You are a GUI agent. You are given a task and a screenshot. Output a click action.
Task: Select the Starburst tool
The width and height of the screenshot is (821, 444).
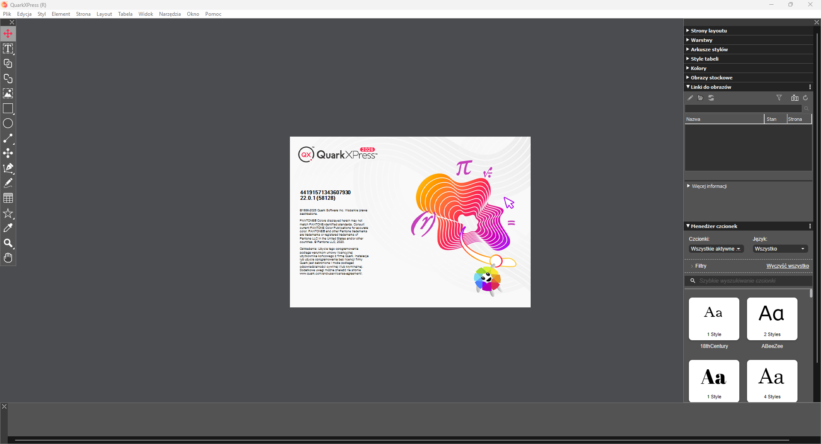pyautogui.click(x=8, y=213)
